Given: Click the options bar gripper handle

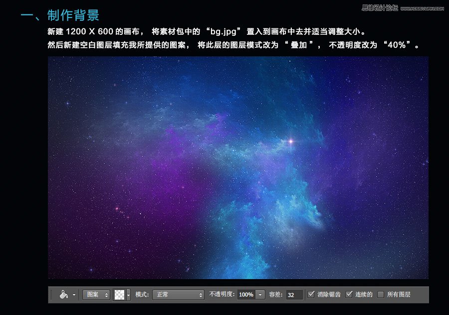Looking at the screenshot, I should click(x=51, y=295).
